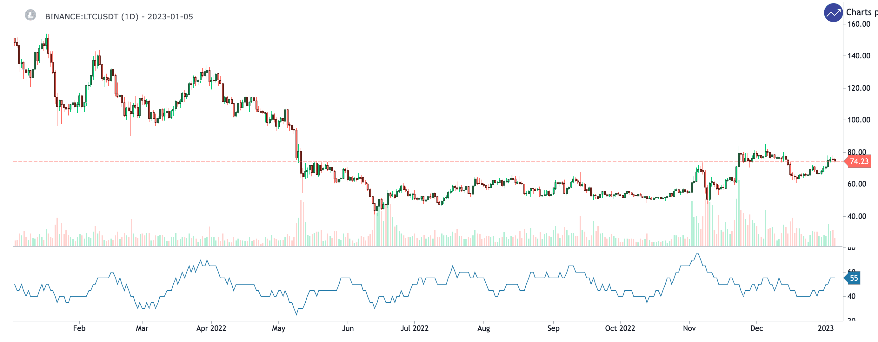
Task: Select the blue 55 RSI value tag
Action: (853, 278)
